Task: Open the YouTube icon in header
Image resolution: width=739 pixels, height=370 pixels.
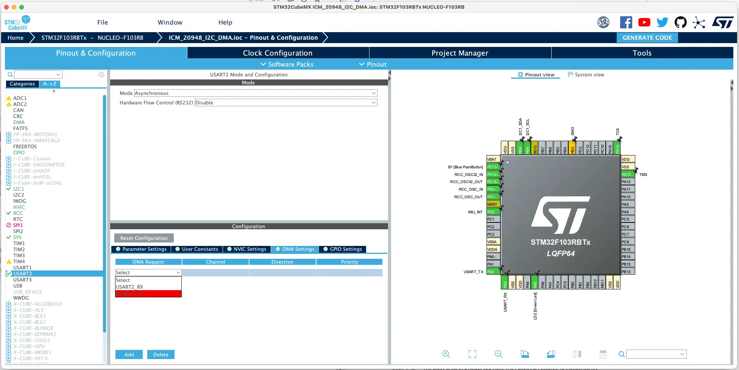Action: (x=644, y=22)
